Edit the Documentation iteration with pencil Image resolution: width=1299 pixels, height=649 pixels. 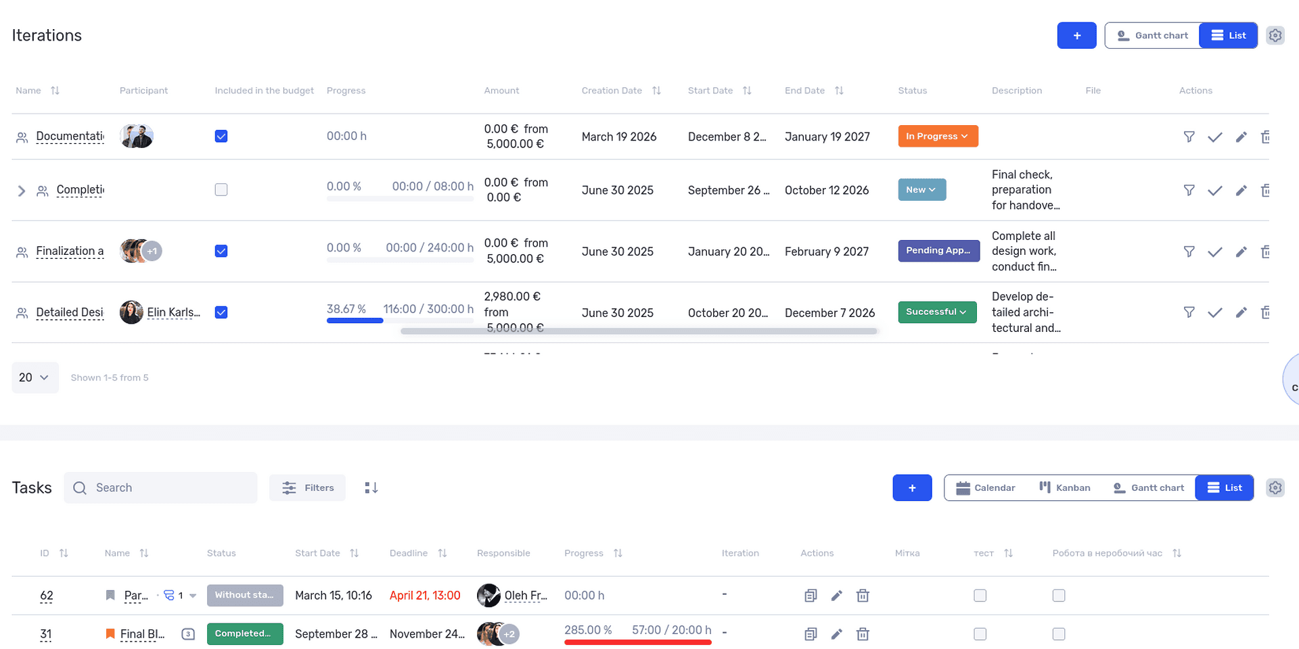point(1241,137)
